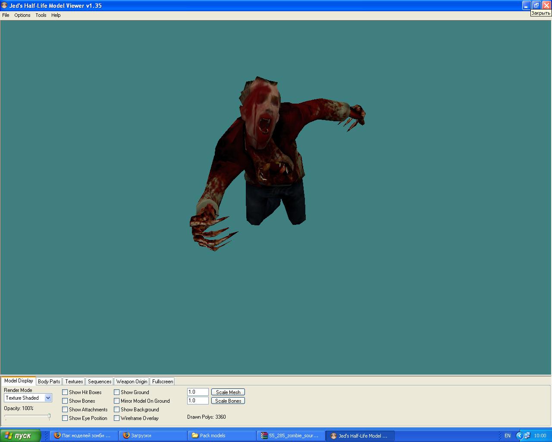Switch to Firefox window Пак моделей зомби
552x442 pixels.
point(84,436)
